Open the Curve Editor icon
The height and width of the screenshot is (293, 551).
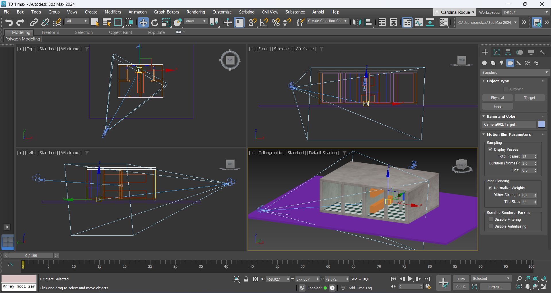[418, 22]
